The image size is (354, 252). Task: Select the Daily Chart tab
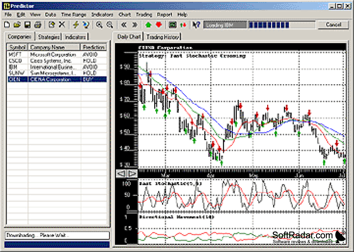(x=129, y=36)
